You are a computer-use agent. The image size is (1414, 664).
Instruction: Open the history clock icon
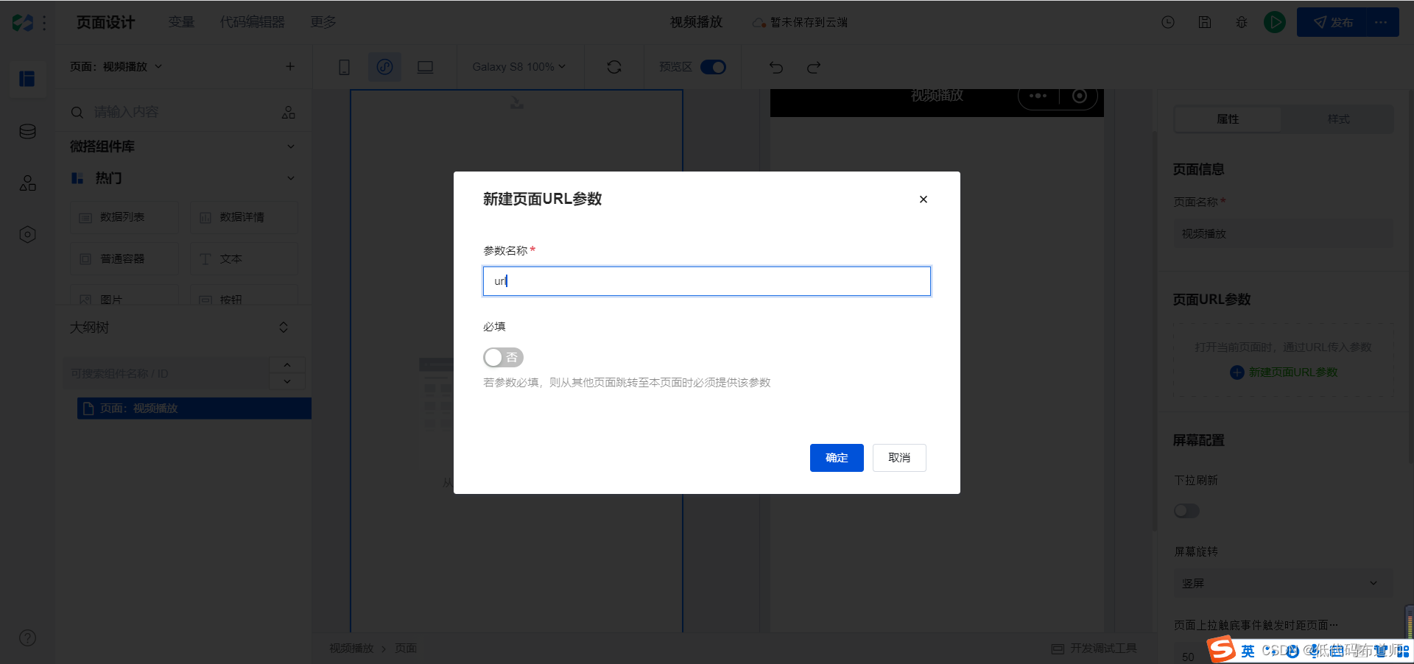click(x=1168, y=22)
